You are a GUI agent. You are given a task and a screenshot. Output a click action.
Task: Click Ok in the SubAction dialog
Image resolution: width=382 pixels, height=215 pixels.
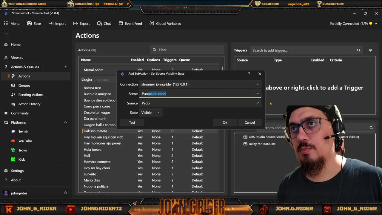225,122
